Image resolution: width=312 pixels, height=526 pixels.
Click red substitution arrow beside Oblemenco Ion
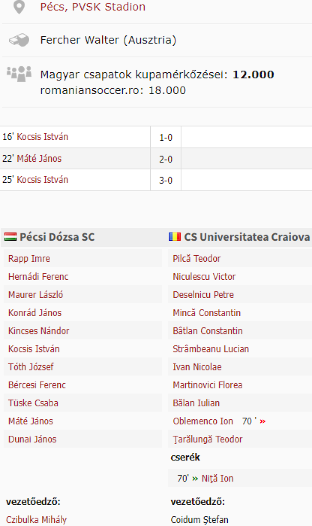click(x=263, y=422)
